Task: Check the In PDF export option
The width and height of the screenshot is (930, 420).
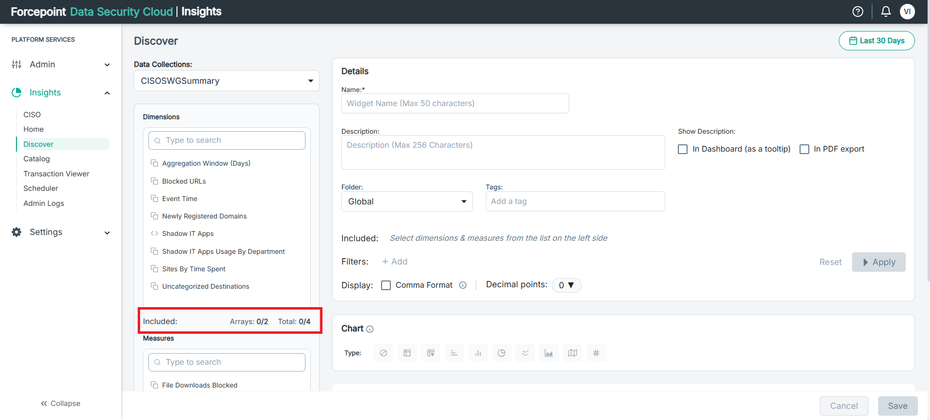Action: tap(804, 149)
